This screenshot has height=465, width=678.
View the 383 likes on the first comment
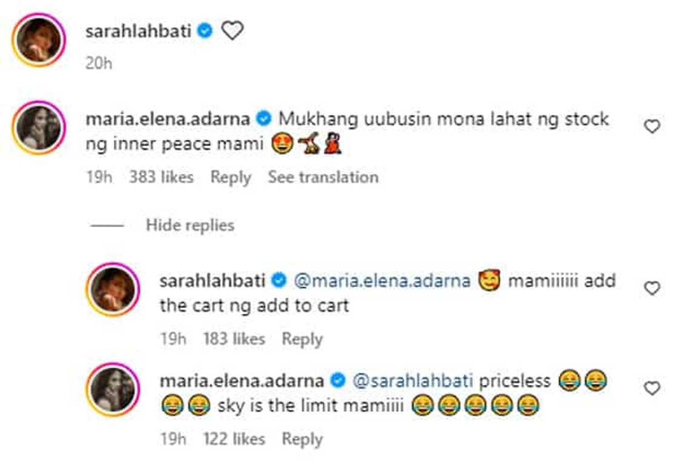161,177
